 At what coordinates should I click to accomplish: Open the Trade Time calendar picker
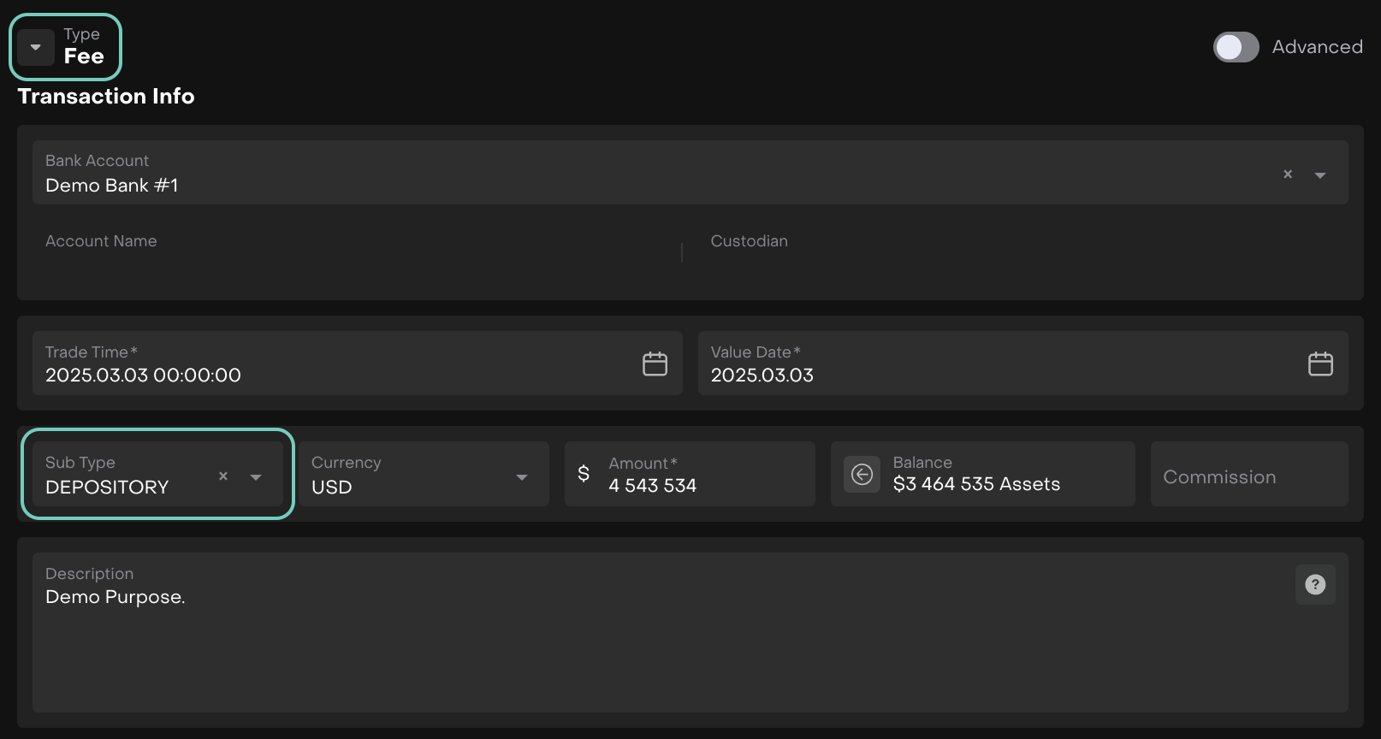(x=655, y=364)
